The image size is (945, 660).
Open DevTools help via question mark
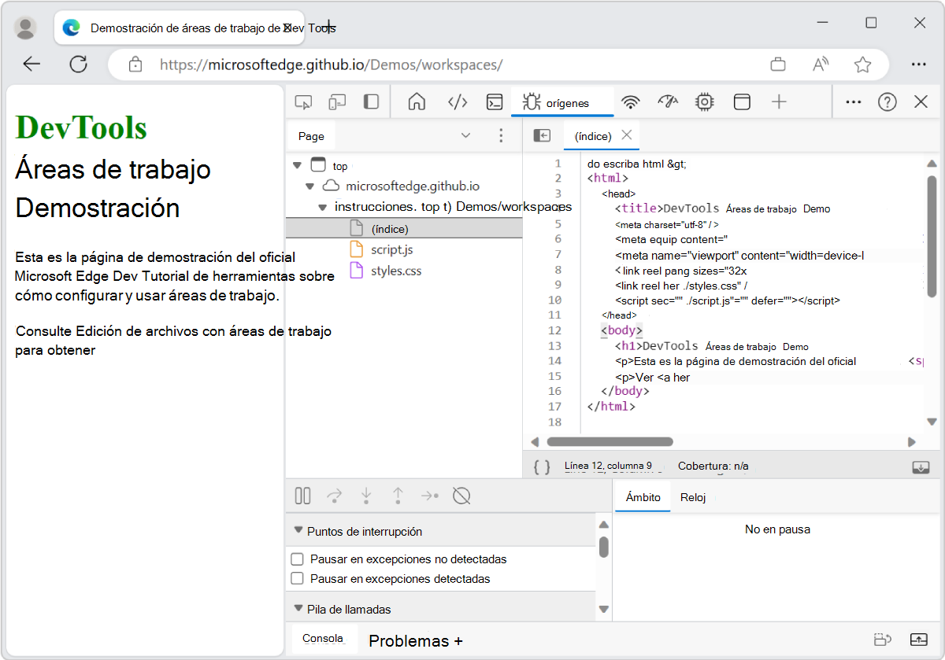point(887,101)
